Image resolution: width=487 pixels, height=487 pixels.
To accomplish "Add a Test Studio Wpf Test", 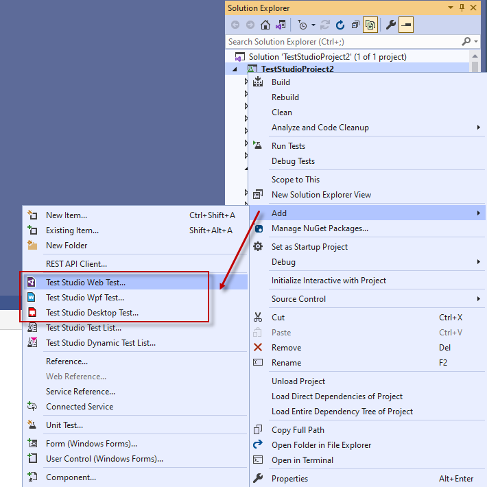I will point(135,298).
